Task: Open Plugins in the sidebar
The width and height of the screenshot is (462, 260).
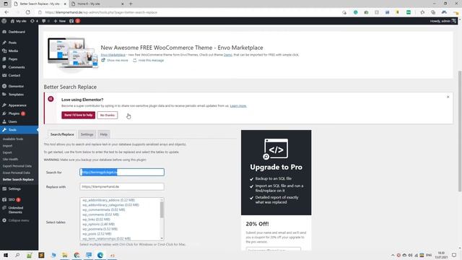Action: click(14, 113)
